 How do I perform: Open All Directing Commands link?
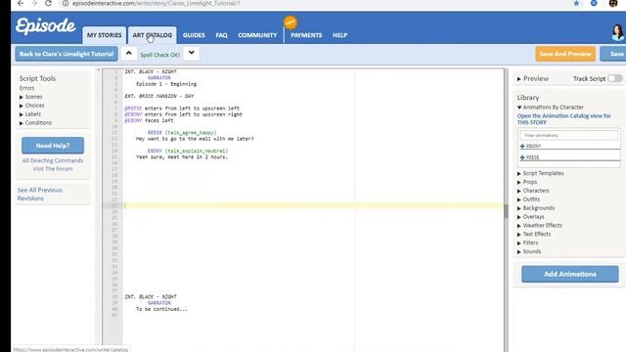(53, 160)
